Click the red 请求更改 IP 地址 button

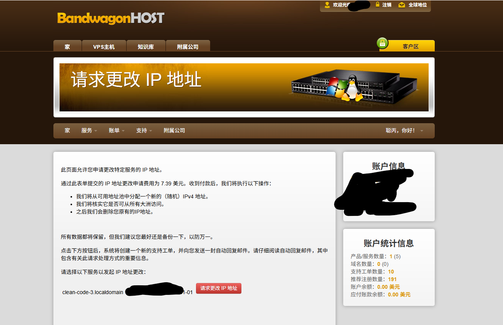(x=219, y=288)
